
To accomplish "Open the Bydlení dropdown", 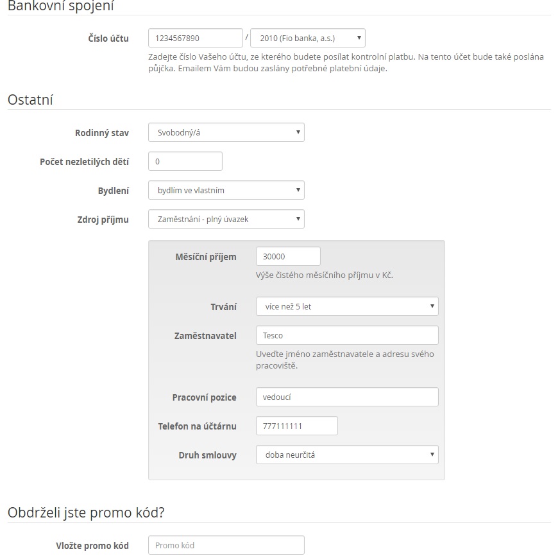I will 226,190.
